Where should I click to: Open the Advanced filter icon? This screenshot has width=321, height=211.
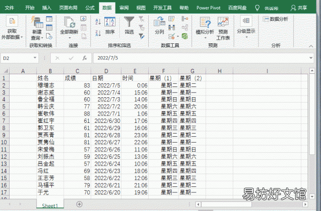click(x=141, y=36)
